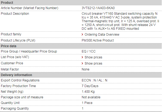Click the Product section header

7,3
